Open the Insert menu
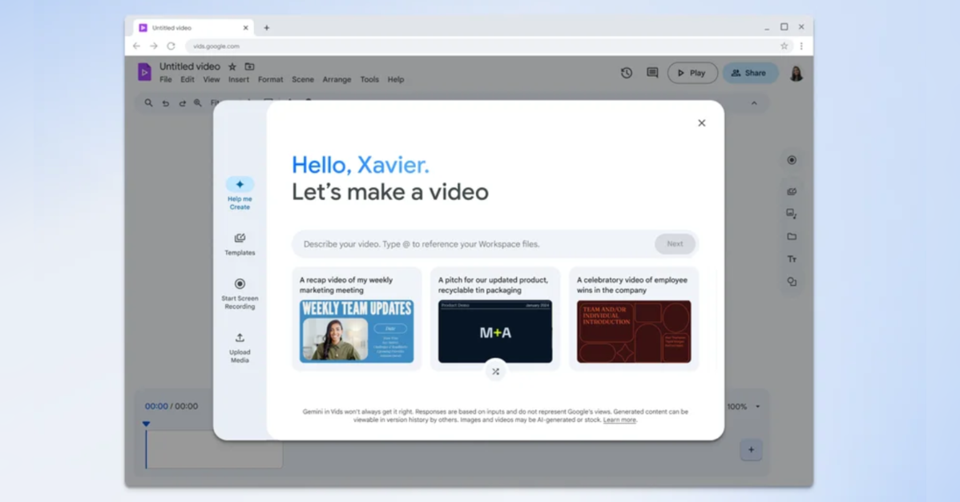This screenshot has height=502, width=960. pos(238,80)
